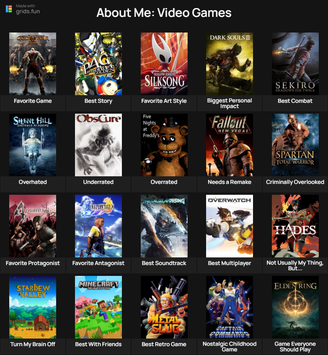Click the Nostalgic Childhood Game label
The image size is (328, 355).
point(229,347)
